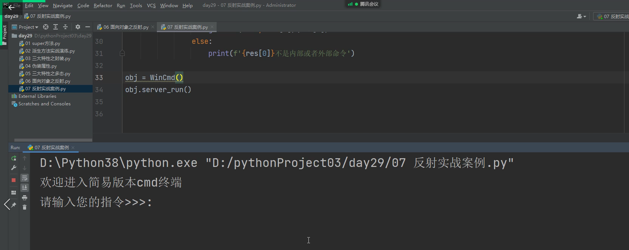Click the print statement on line 31

click(281, 53)
